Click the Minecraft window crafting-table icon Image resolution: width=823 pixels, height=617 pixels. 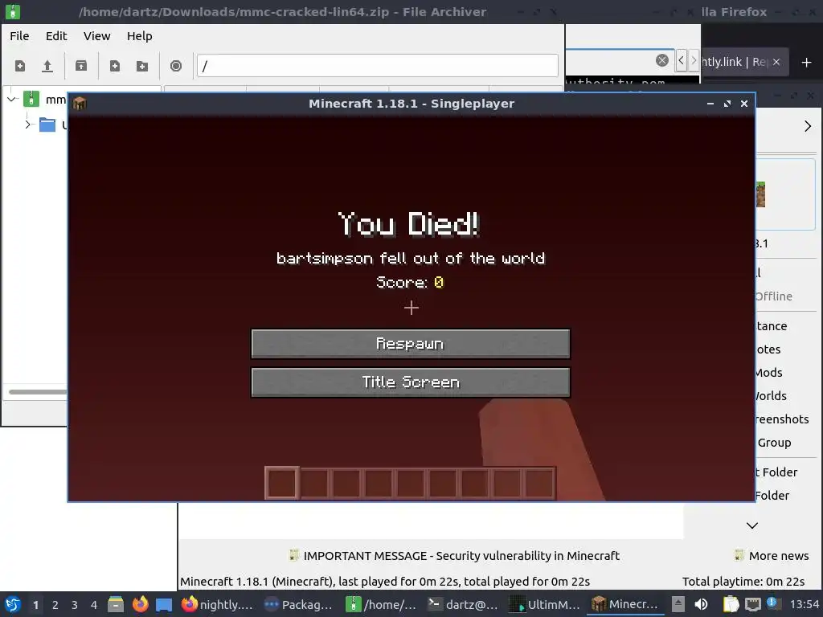pyautogui.click(x=80, y=104)
